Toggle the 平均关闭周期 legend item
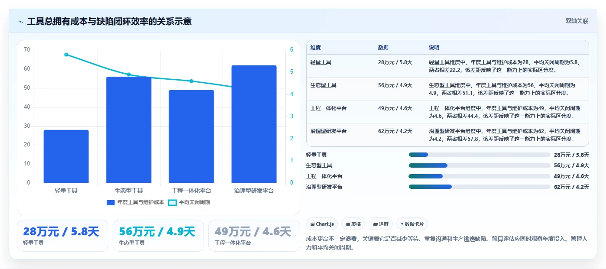This screenshot has height=269, width=606. click(x=189, y=202)
